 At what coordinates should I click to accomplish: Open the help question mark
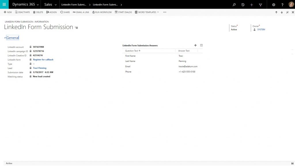(x=282, y=5)
